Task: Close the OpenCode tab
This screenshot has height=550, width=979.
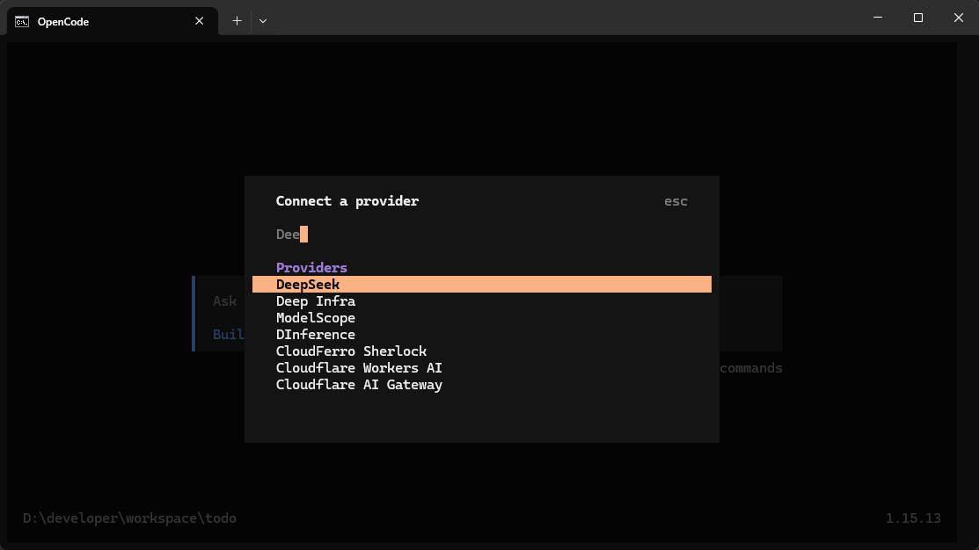Action: [199, 21]
